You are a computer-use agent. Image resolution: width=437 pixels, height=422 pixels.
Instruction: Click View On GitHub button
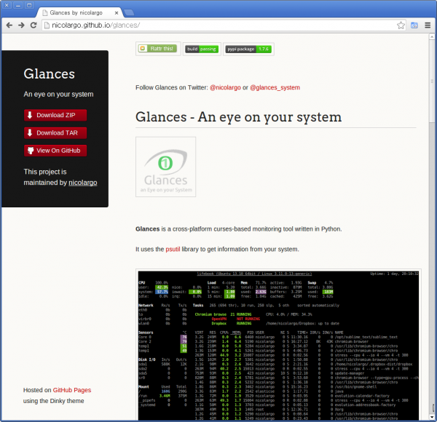[x=55, y=151]
